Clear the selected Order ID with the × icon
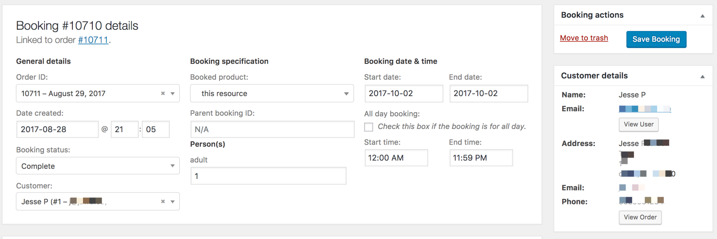Viewport: 717px width, 239px height. pyautogui.click(x=162, y=93)
